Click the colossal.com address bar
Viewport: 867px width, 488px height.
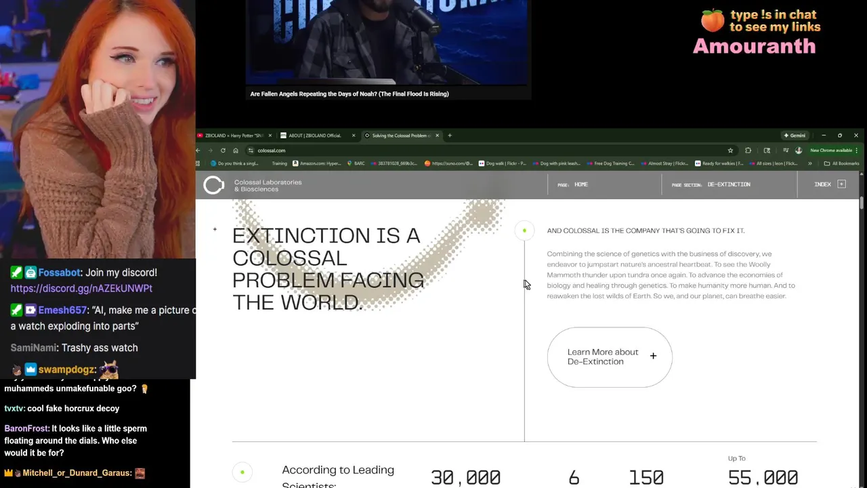tap(488, 150)
